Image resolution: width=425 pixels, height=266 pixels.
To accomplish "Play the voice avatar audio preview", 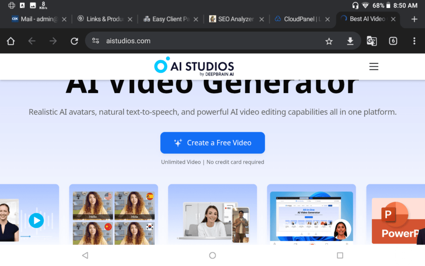I will 37,220.
